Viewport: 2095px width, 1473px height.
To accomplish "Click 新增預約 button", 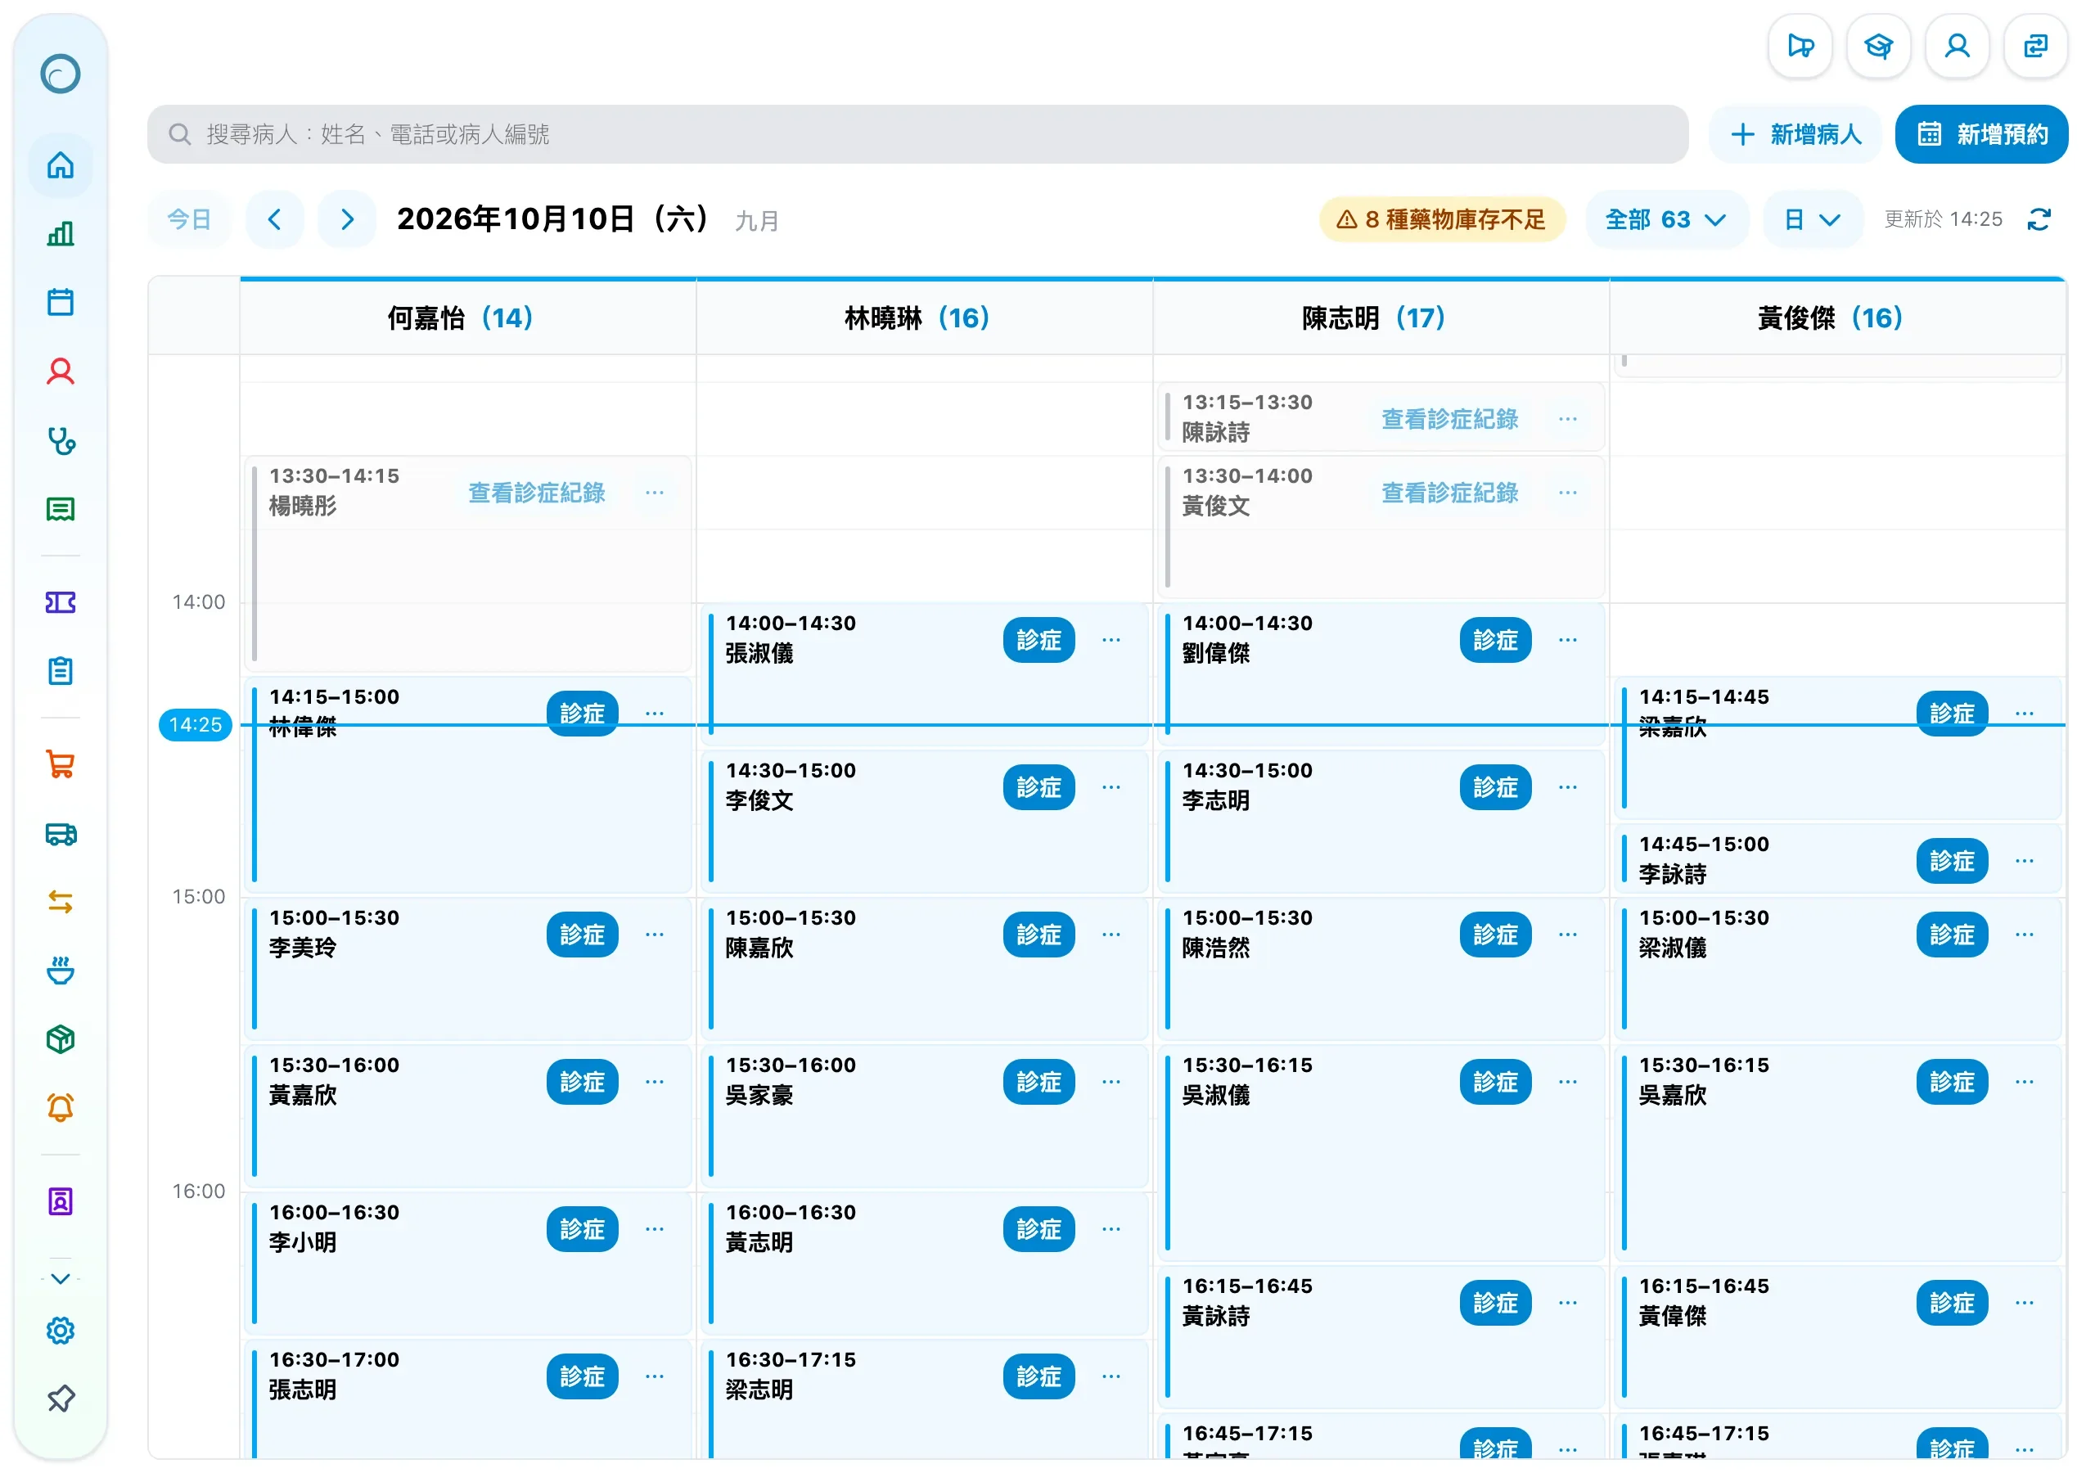I will point(1981,135).
